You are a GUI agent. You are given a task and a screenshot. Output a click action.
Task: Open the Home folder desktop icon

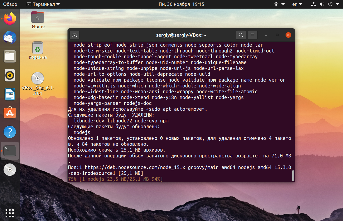point(38,20)
